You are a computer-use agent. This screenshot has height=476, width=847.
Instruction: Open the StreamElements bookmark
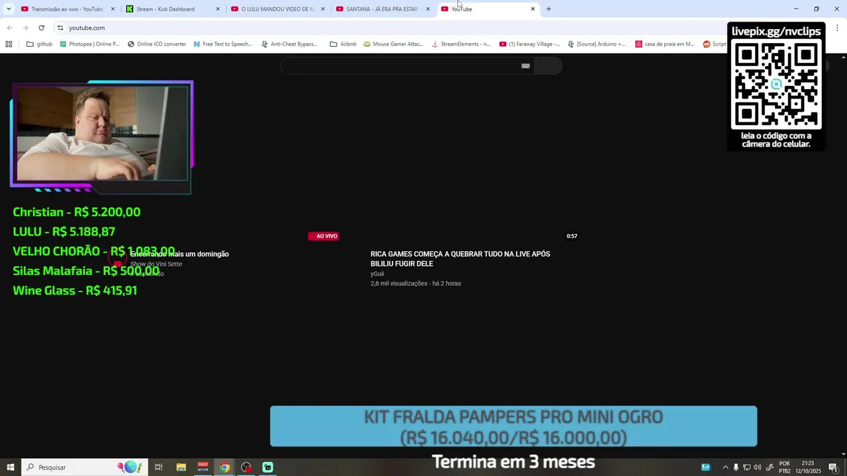tap(461, 44)
